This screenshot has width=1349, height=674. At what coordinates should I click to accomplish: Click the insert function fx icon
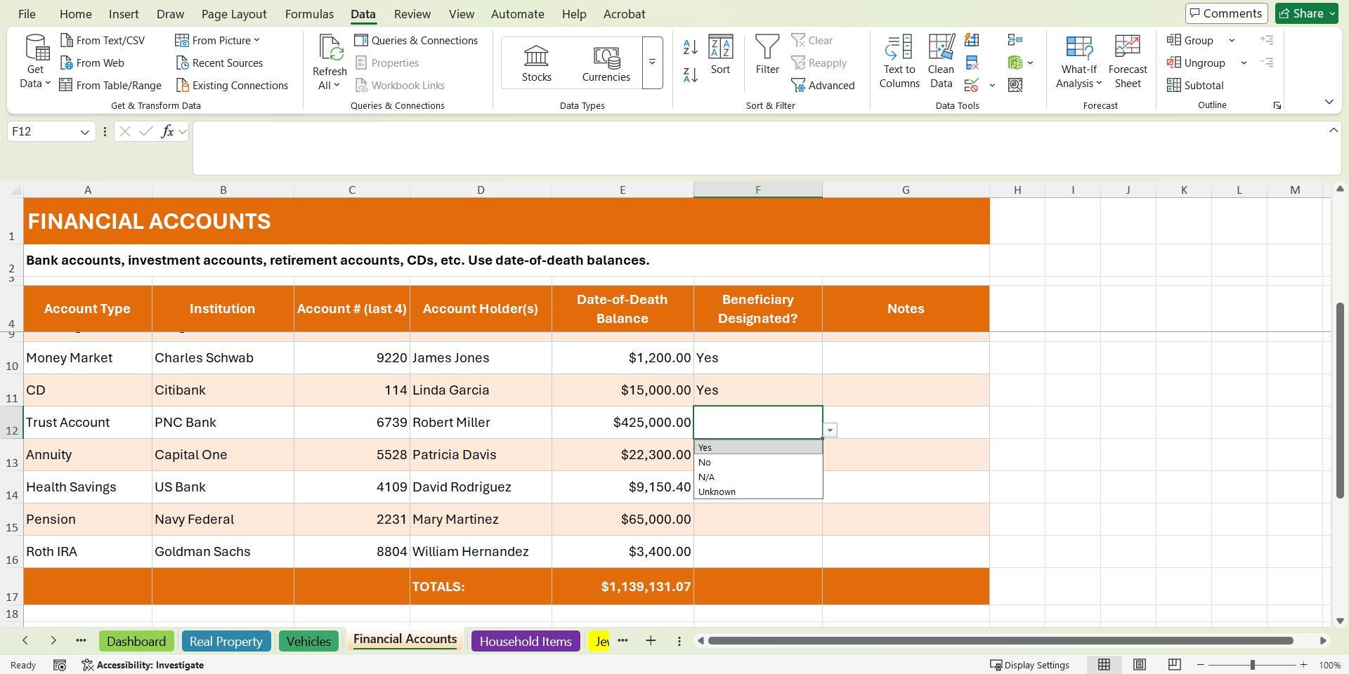[167, 131]
